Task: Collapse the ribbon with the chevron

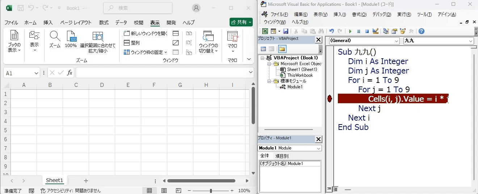Action: 249,59
